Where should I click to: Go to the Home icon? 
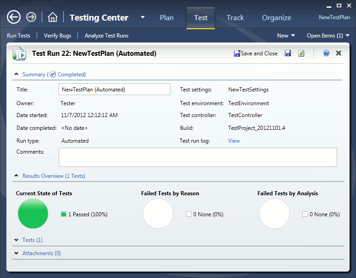pos(53,17)
